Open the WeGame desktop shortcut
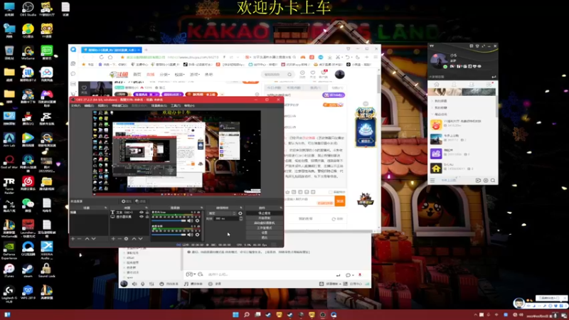569x320 pixels. 28,53
